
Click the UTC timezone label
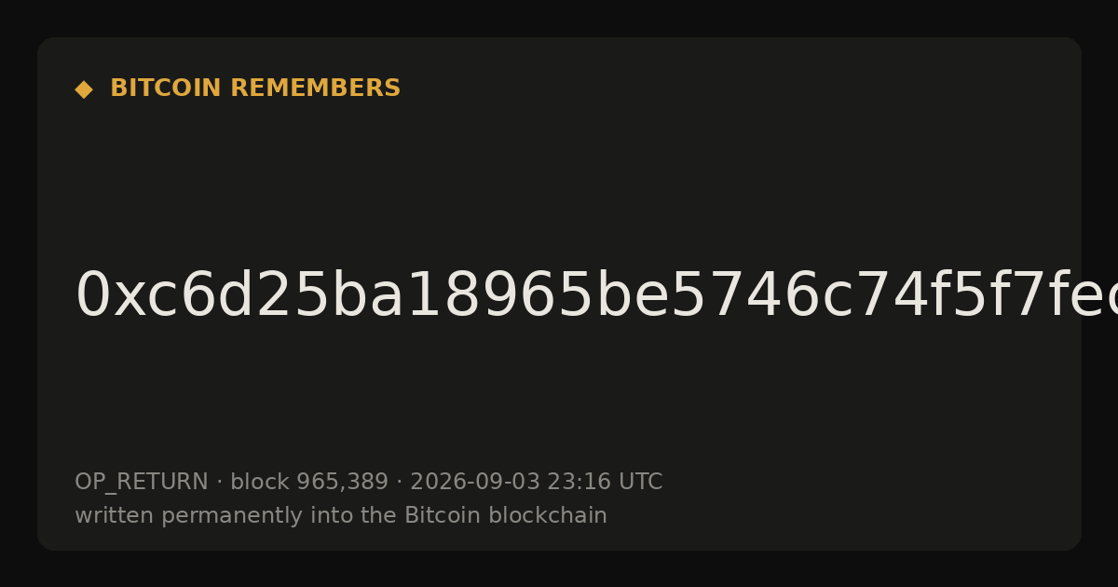640,482
